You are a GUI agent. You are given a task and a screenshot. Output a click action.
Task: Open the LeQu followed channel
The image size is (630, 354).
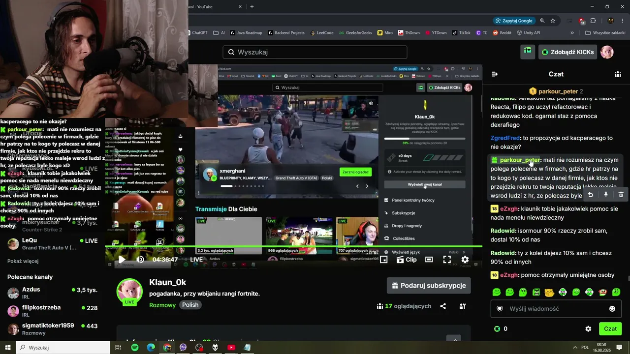pos(52,244)
